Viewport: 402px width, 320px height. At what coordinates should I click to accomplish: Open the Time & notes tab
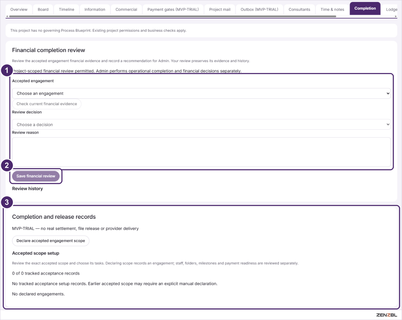[332, 10]
